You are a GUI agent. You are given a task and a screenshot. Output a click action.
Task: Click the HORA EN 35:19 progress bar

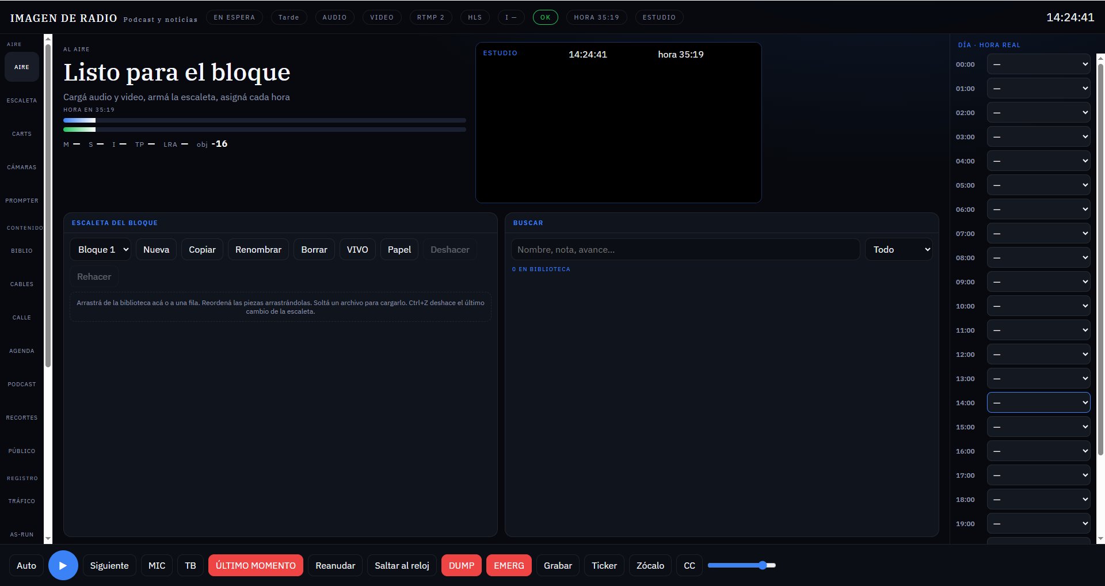click(x=265, y=120)
